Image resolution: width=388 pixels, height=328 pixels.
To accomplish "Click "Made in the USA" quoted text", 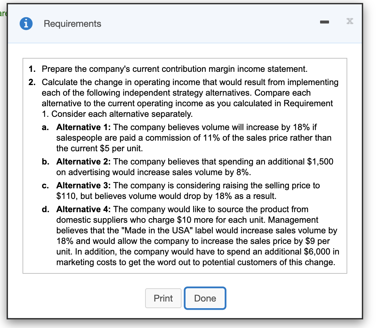I will 157,230.
